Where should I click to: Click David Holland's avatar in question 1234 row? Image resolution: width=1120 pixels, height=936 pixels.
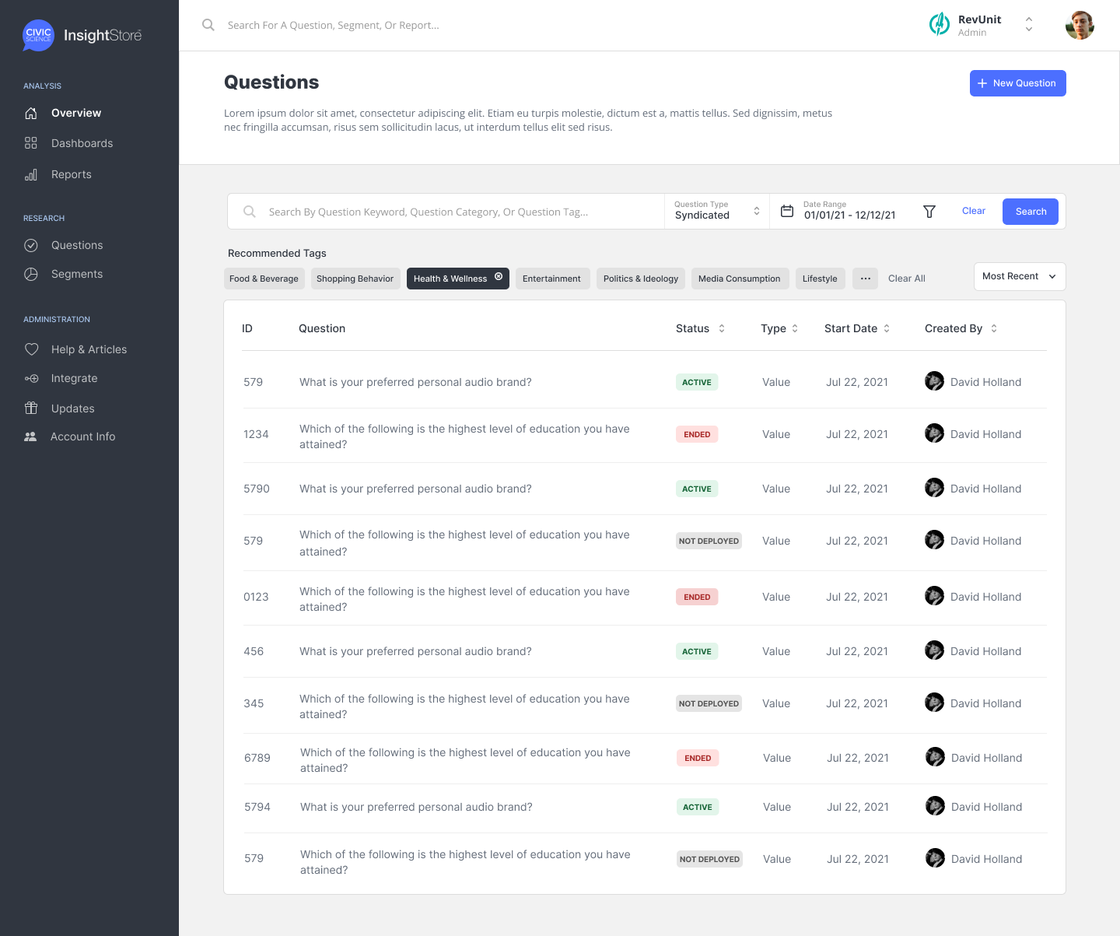pos(934,433)
